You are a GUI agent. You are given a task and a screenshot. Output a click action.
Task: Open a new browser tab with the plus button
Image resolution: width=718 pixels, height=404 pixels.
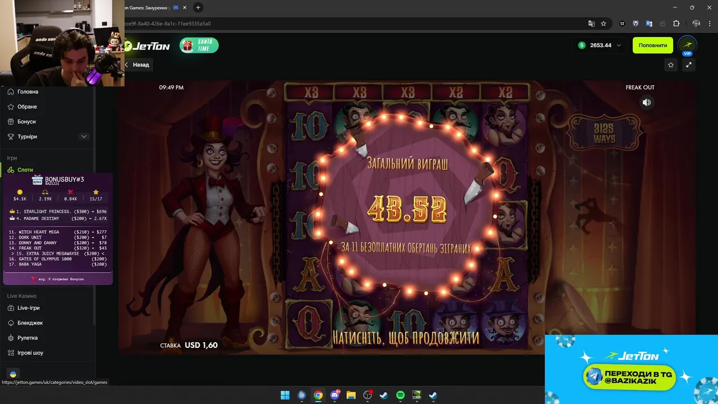pos(198,8)
